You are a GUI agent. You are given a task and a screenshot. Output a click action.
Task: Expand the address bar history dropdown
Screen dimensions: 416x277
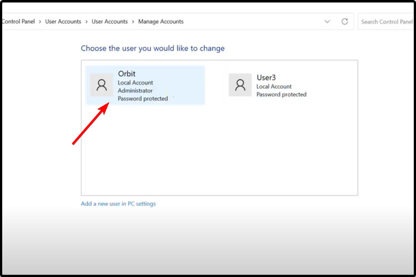pyautogui.click(x=327, y=22)
